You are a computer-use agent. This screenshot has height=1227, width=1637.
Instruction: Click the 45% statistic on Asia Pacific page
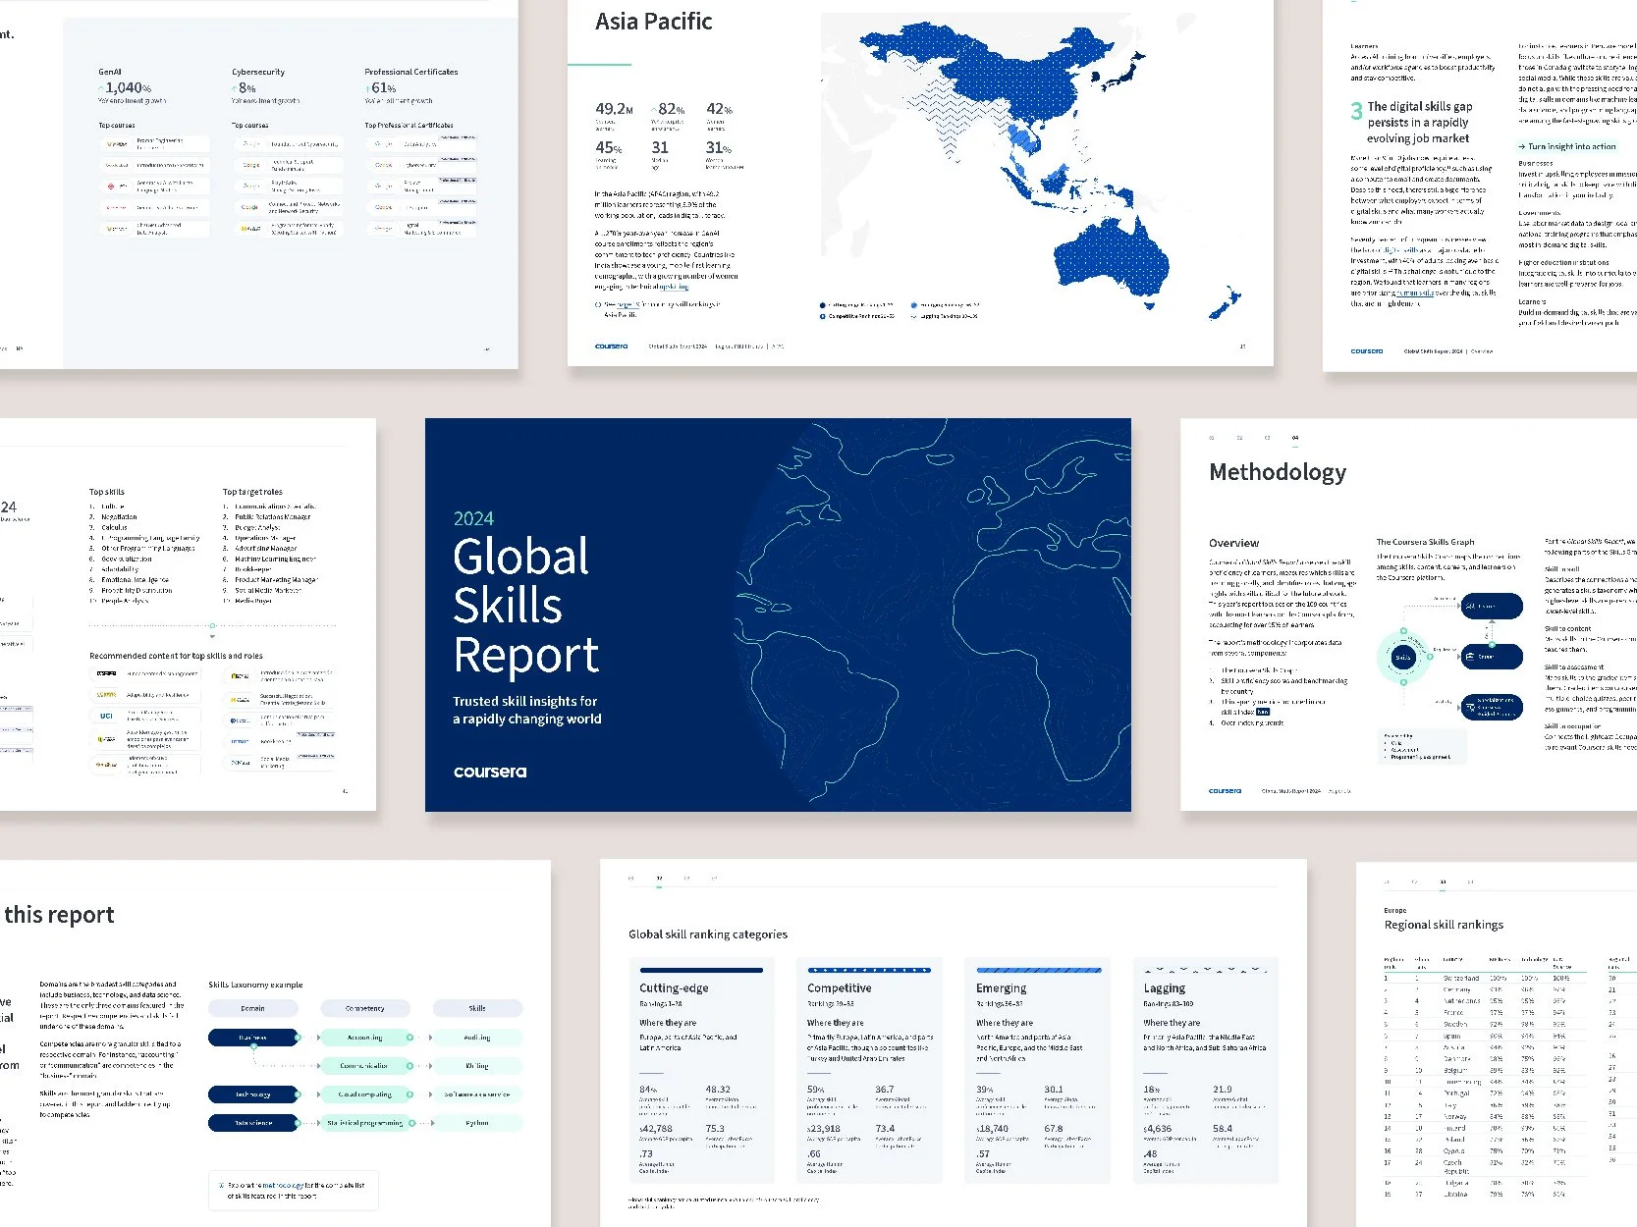pyautogui.click(x=608, y=147)
